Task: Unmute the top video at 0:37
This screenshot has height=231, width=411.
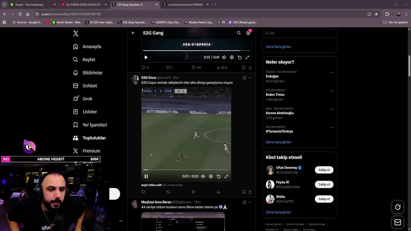Action: 224,57
